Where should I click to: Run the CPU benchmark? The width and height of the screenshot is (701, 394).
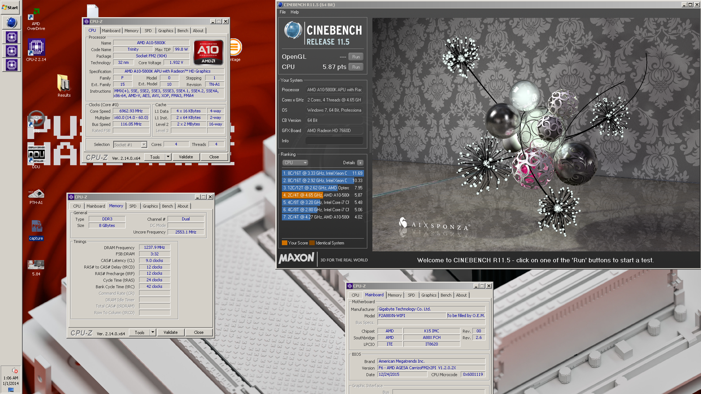click(x=356, y=67)
